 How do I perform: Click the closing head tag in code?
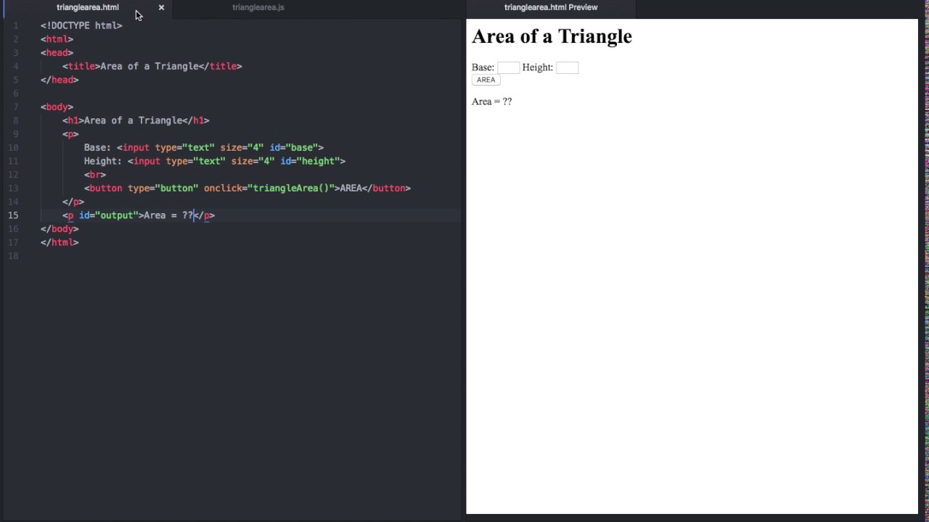click(60, 80)
